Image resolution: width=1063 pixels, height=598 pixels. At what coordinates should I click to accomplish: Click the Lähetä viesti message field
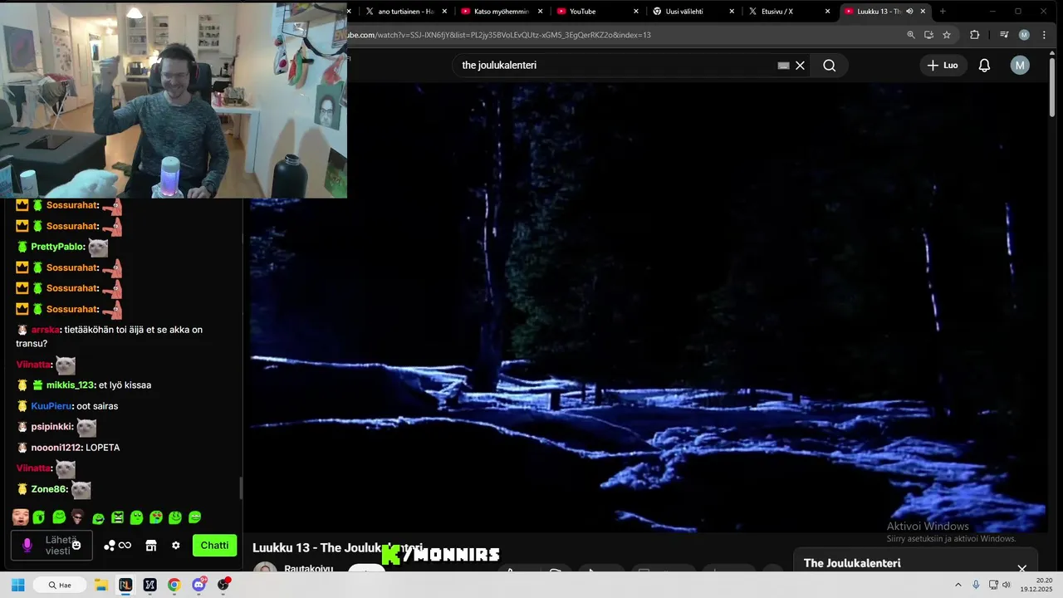[x=51, y=546]
